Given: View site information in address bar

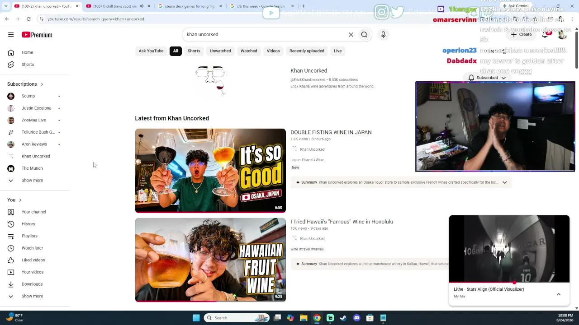Looking at the screenshot, I should pos(41,19).
